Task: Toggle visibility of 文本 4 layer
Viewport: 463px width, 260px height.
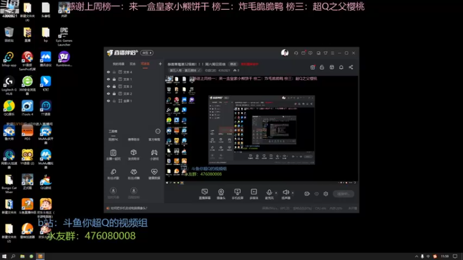Action: click(108, 72)
